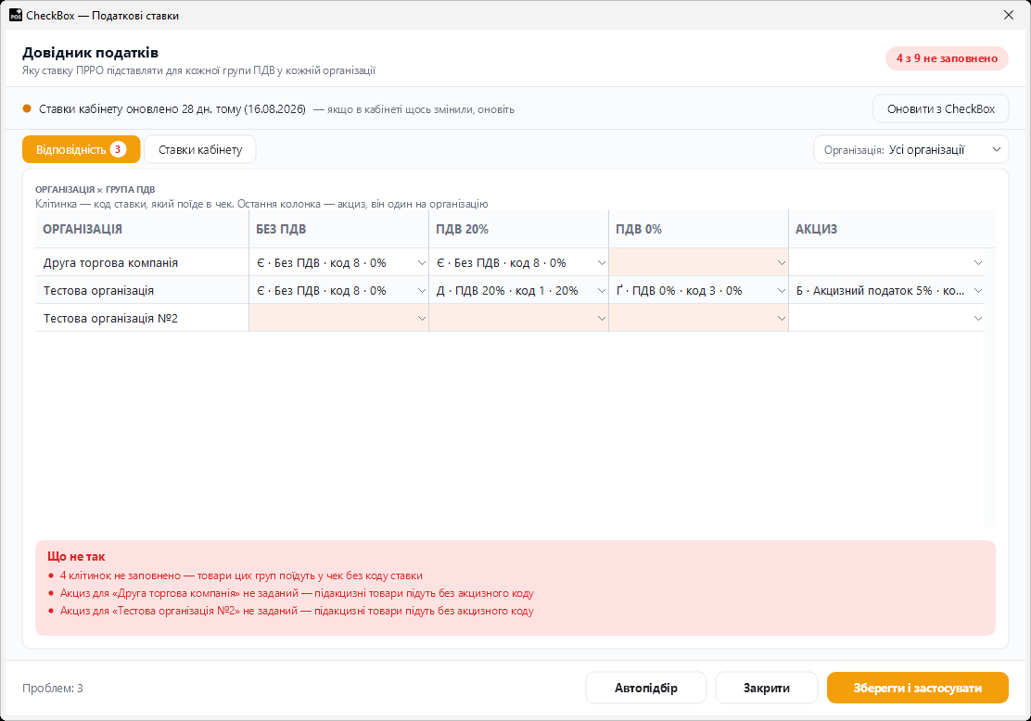Image resolution: width=1031 pixels, height=721 pixels.
Task: Open empty ПДВ 20% dropdown for Тестова організація №2
Action: coord(519,318)
